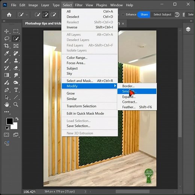Select the History Brush tool
Image resolution: width=195 pixels, height=195 pixels.
6,68
